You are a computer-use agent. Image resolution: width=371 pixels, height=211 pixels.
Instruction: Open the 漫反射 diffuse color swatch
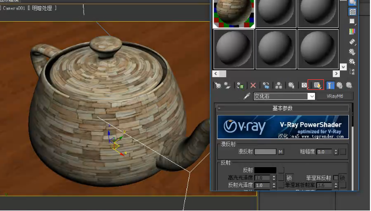(x=265, y=152)
